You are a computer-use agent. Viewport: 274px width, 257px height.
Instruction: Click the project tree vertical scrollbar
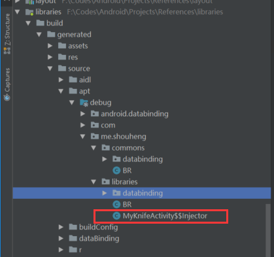[x=268, y=230]
